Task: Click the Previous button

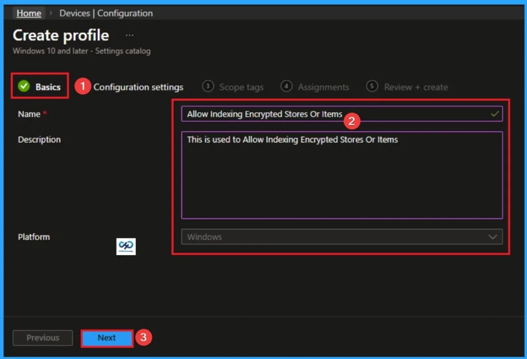Action: [x=42, y=338]
